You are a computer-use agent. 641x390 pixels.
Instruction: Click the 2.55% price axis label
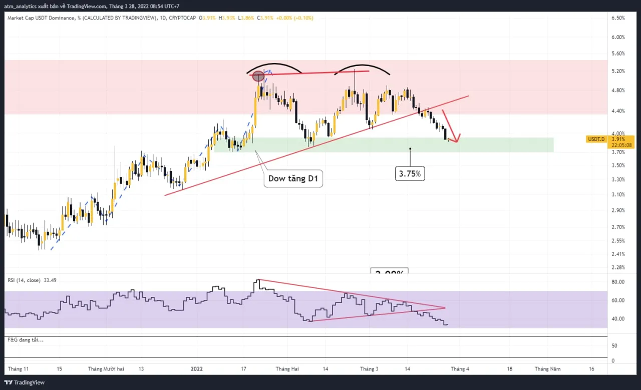pyautogui.click(x=618, y=240)
